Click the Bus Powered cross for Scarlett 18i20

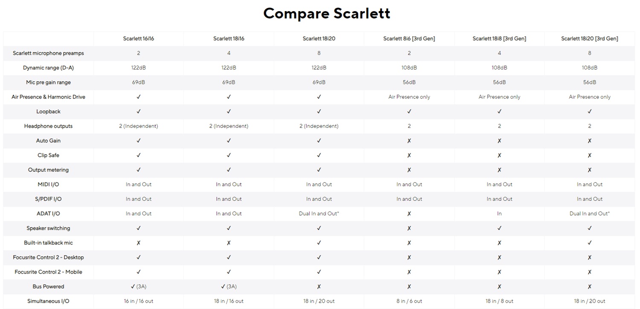click(x=319, y=287)
